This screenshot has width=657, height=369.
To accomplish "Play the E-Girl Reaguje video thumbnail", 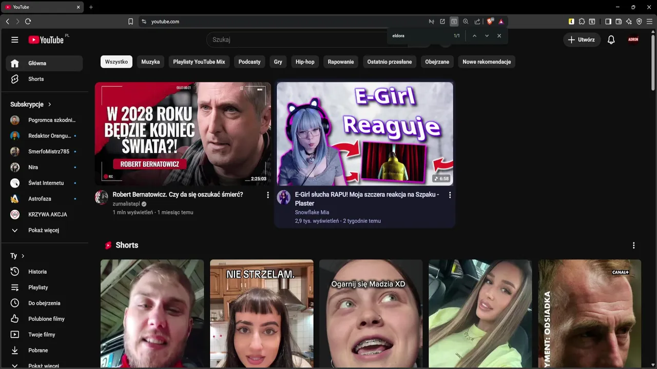I will point(365,134).
